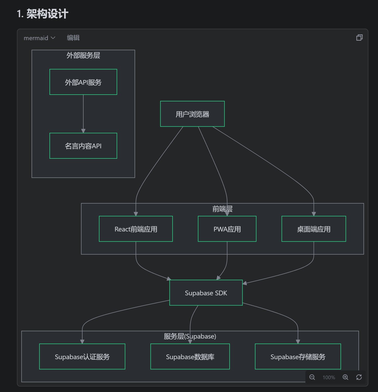Select the Supabase存储服务 node
The width and height of the screenshot is (378, 392).
click(298, 357)
